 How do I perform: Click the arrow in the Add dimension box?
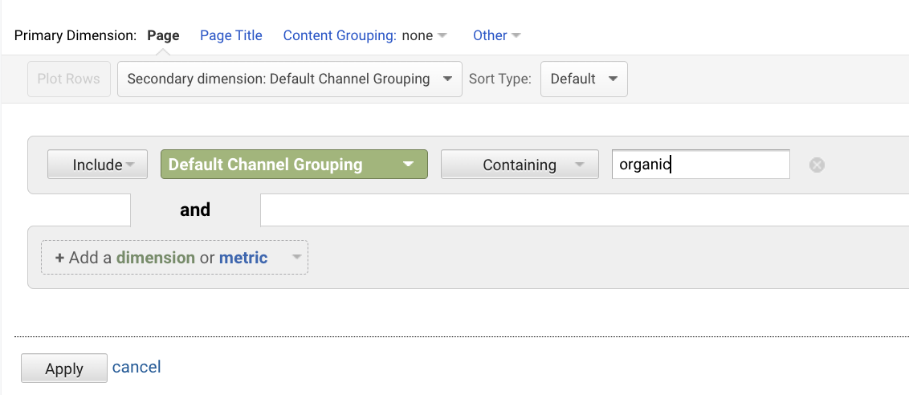point(297,258)
